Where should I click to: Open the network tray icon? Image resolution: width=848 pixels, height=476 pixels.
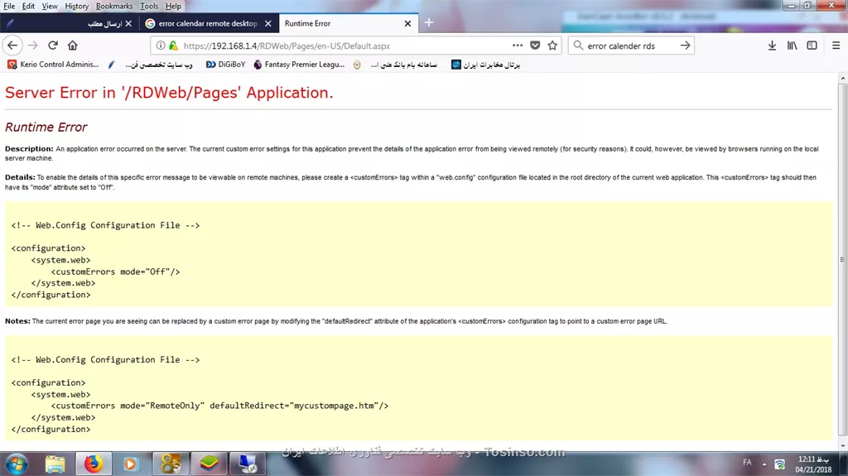(780, 464)
